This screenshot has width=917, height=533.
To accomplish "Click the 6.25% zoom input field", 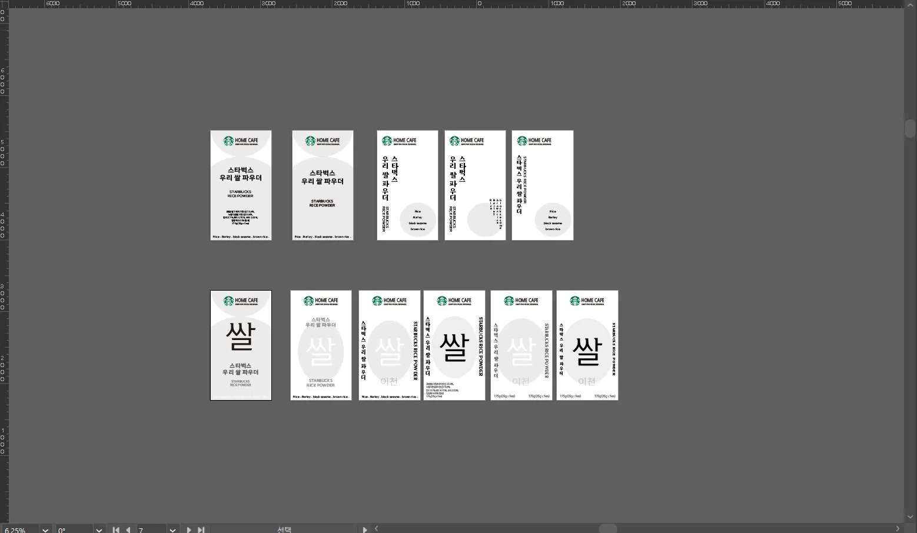I will (21, 529).
